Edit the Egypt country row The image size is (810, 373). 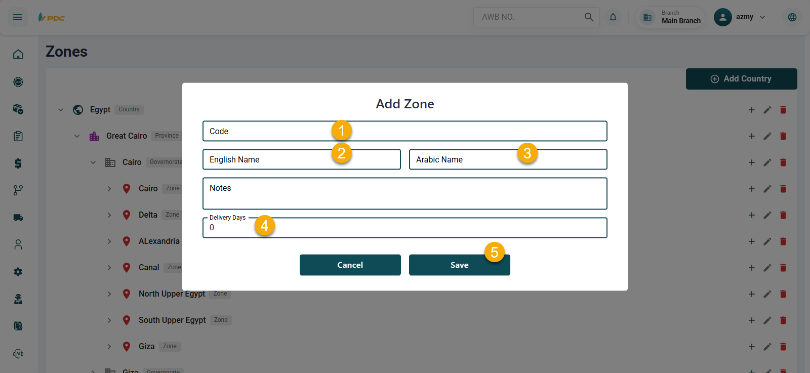pos(767,110)
